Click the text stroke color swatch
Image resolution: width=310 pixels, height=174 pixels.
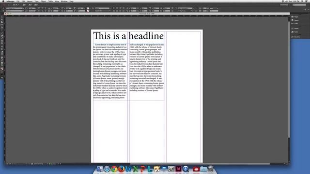point(88,11)
